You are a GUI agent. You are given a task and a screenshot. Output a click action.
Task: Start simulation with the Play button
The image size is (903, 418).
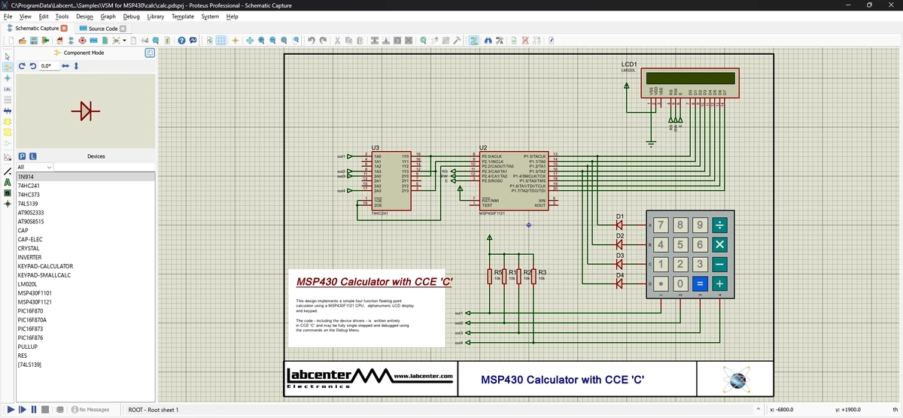click(10, 410)
